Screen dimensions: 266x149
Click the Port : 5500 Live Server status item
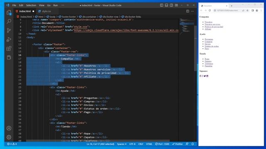(162, 144)
